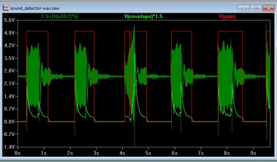This screenshot has width=277, height=162.
Task: Click the sound_detector-wav.raw window title
Action: pyautogui.click(x=35, y=8)
